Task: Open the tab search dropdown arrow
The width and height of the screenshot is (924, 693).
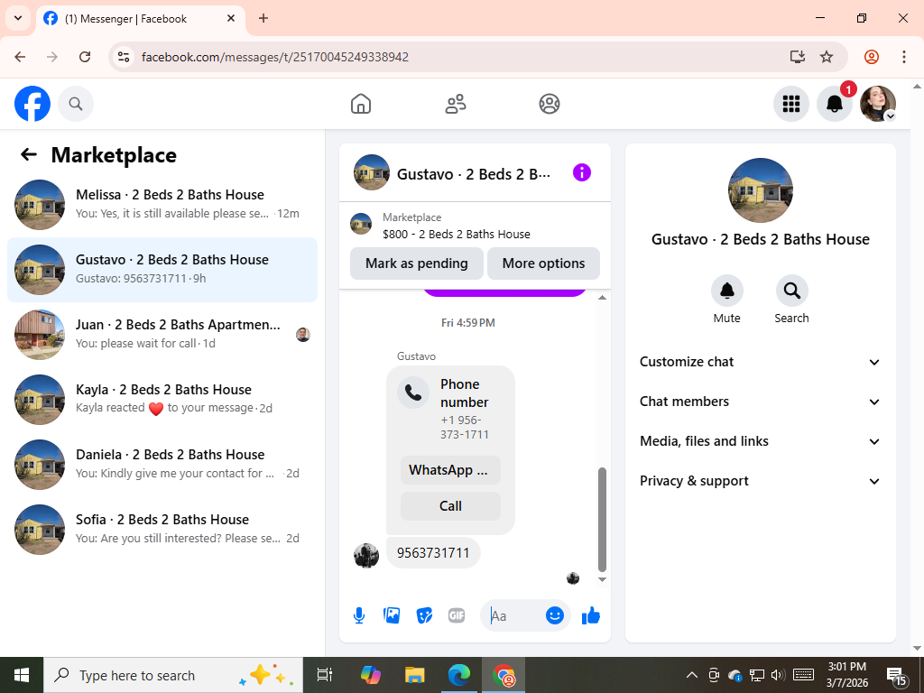Action: point(18,18)
